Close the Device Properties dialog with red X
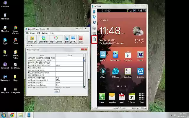Viewport: 189px width, 118px height. (x=84, y=49)
